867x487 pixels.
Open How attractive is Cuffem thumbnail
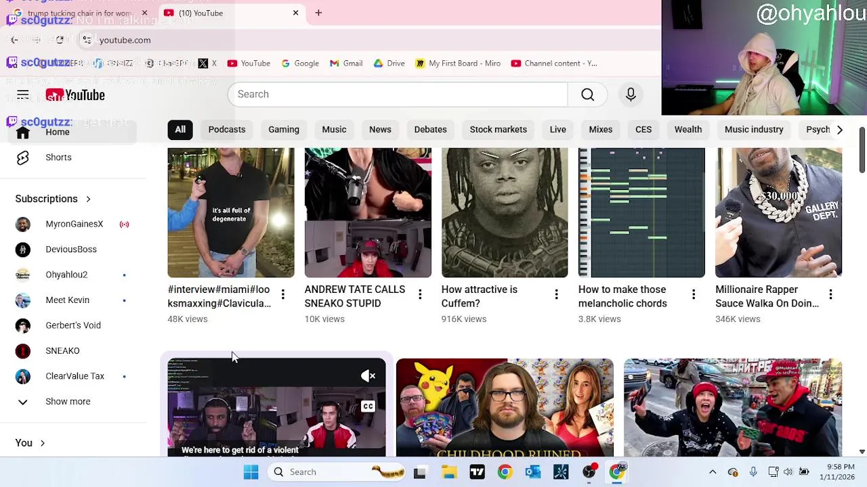pos(505,212)
